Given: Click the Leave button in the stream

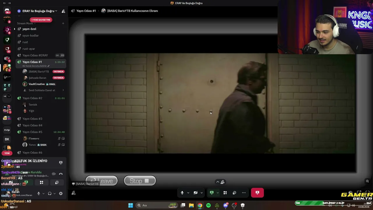Looking at the screenshot, I should tap(101, 181).
